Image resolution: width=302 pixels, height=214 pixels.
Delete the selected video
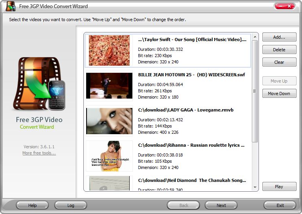279,49
